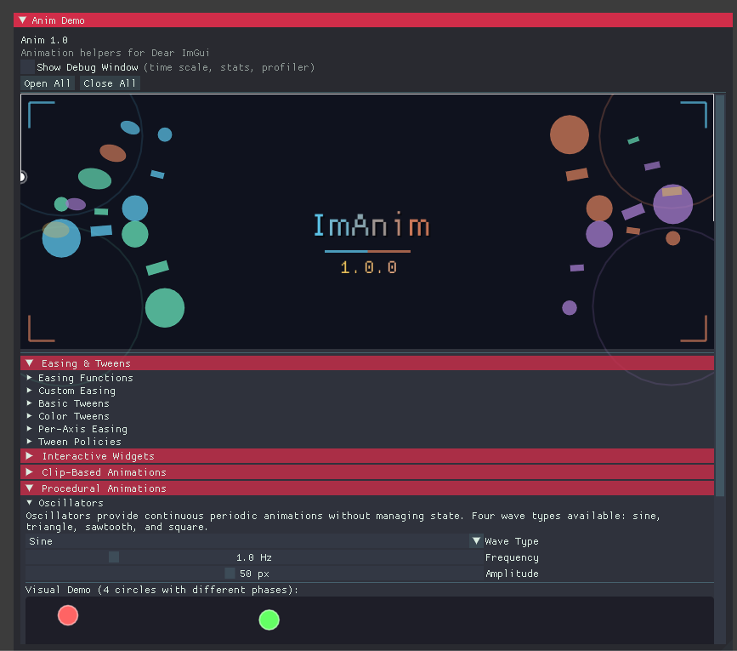Click the 1.0.0 version label in banner

pyautogui.click(x=369, y=267)
